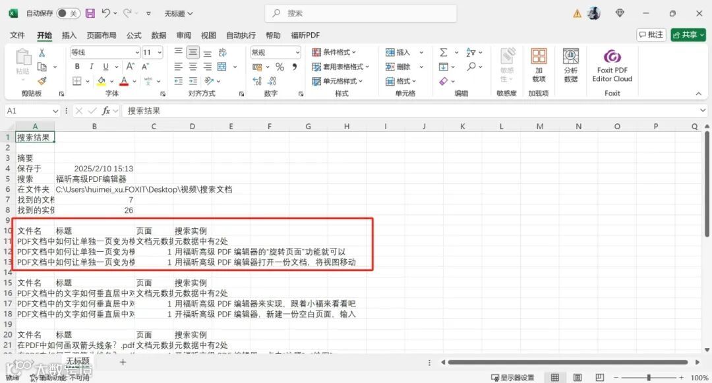Open the Add-ins (加载项) icon
This screenshot has width=712, height=383.
(539, 65)
